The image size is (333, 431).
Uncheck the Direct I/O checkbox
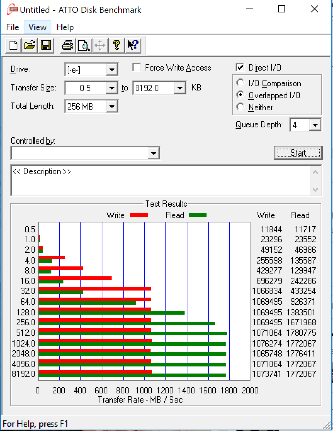[240, 67]
